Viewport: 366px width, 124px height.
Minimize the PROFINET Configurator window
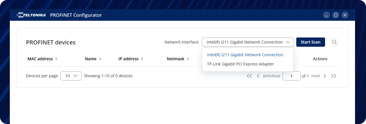tap(326, 15)
